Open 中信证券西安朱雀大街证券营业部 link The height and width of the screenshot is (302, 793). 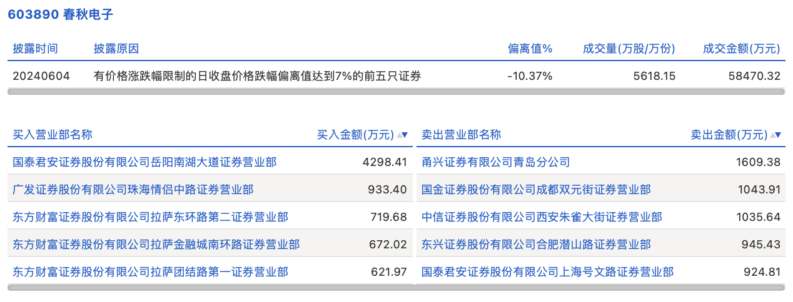pos(542,217)
